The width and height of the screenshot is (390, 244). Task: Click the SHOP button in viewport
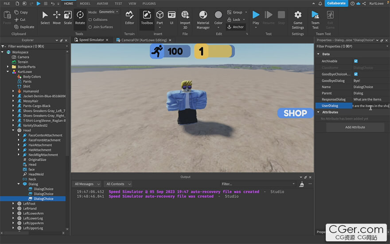click(295, 113)
